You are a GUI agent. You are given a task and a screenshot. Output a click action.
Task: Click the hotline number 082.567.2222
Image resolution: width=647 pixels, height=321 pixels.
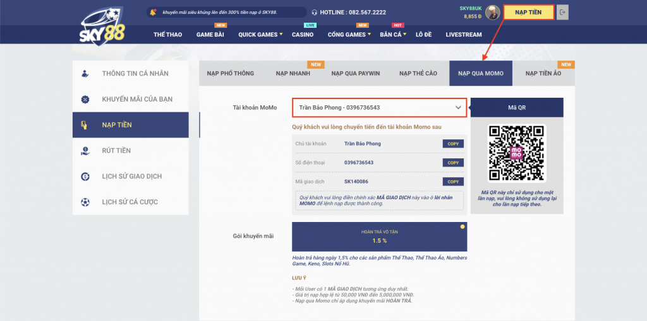pos(367,13)
